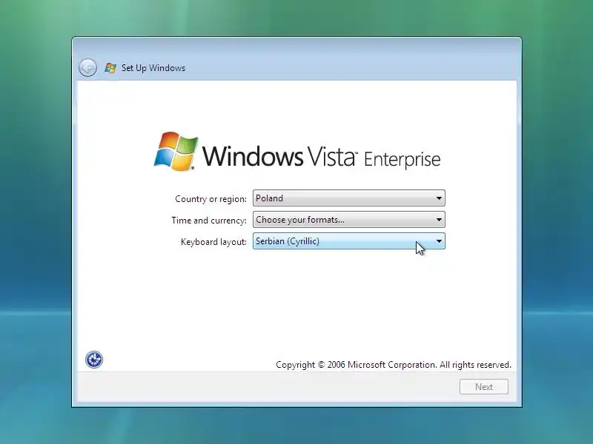This screenshot has height=444, width=593.
Task: Click the Windows flag icon beside Set Up Windows
Action: tap(110, 68)
